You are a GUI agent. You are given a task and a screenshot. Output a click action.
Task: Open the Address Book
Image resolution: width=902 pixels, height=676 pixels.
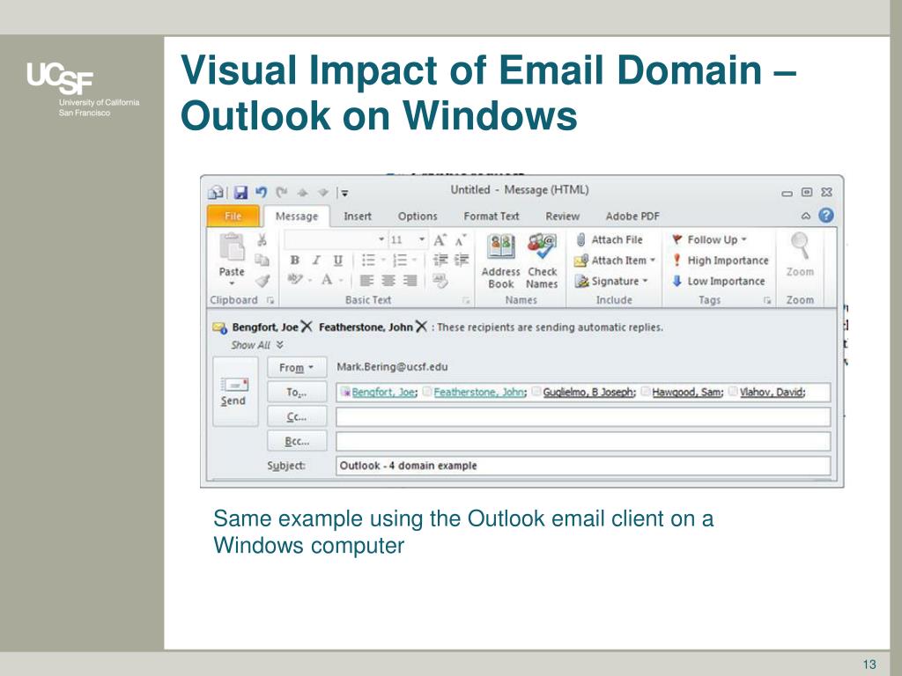coord(500,261)
